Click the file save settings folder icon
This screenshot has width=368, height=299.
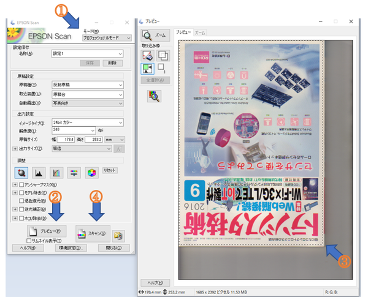[x=118, y=235]
